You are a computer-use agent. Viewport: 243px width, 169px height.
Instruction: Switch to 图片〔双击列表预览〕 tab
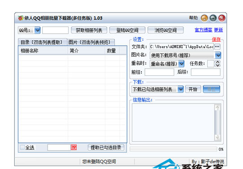point(91,42)
